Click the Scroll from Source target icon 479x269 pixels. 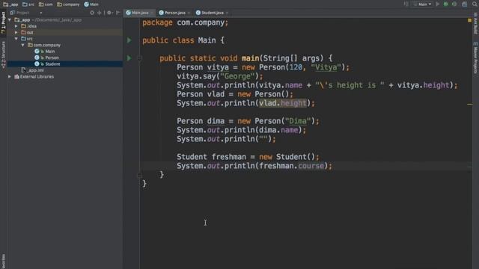click(92, 13)
